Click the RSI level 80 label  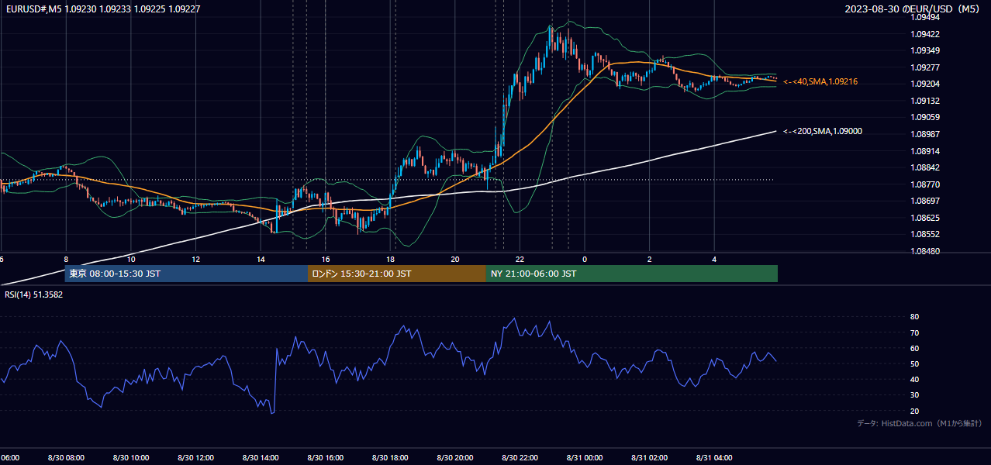tap(914, 317)
